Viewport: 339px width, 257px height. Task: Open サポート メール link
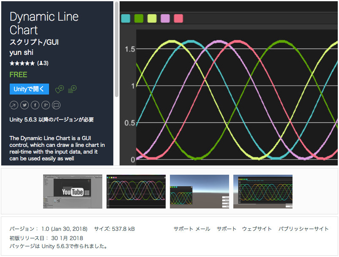tap(192, 229)
